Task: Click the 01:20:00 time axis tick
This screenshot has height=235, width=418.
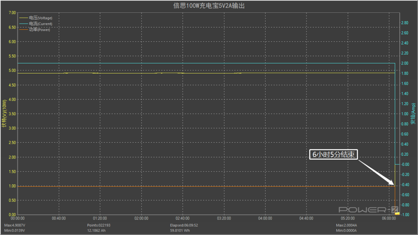Action: [100, 218]
